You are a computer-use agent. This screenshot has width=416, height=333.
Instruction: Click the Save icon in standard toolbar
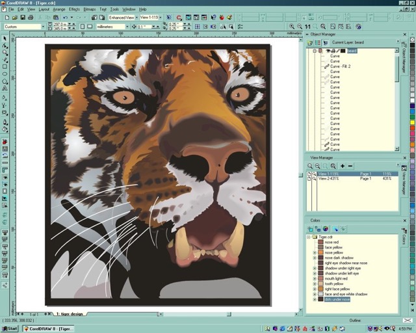[x=22, y=18]
